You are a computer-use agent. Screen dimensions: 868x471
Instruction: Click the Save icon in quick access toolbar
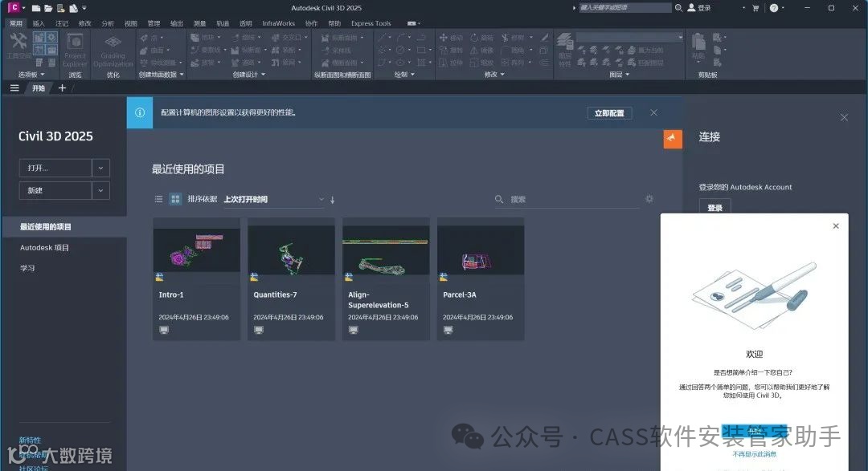pos(60,8)
